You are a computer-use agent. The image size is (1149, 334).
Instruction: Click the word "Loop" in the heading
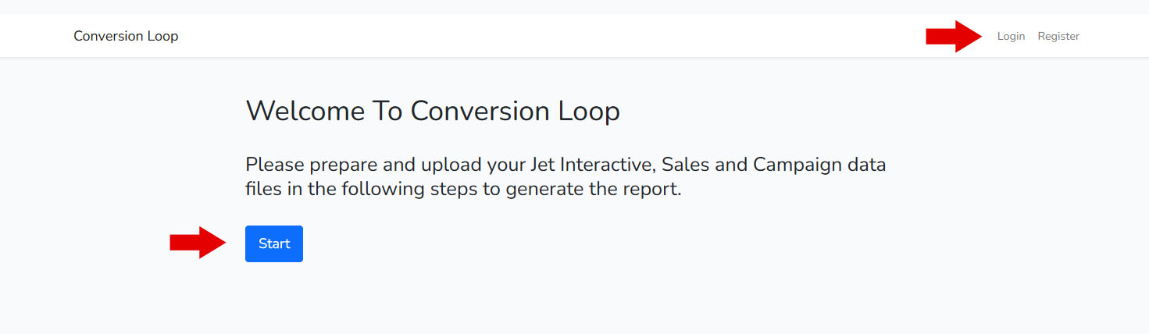point(589,112)
